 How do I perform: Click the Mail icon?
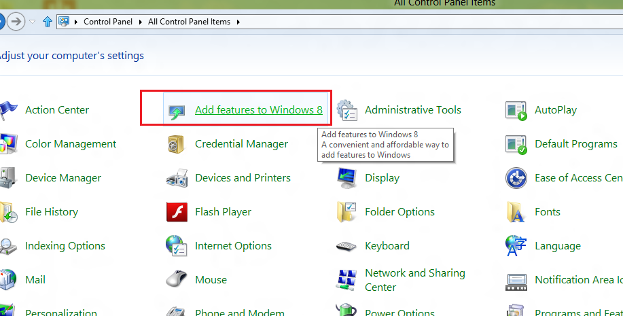click(x=8, y=279)
